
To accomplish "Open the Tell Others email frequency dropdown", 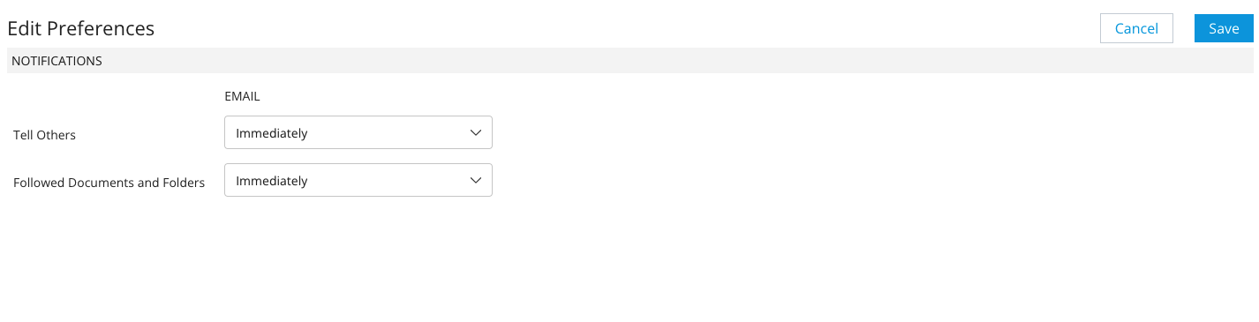I will pos(358,133).
